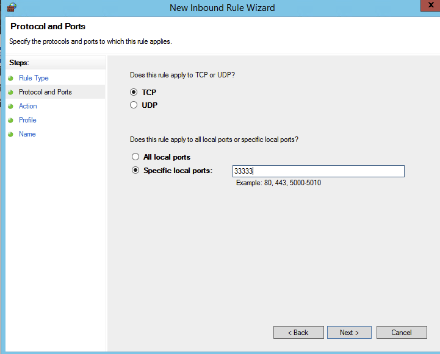Open the Protocol and Ports step
440x354 pixels.
click(45, 92)
